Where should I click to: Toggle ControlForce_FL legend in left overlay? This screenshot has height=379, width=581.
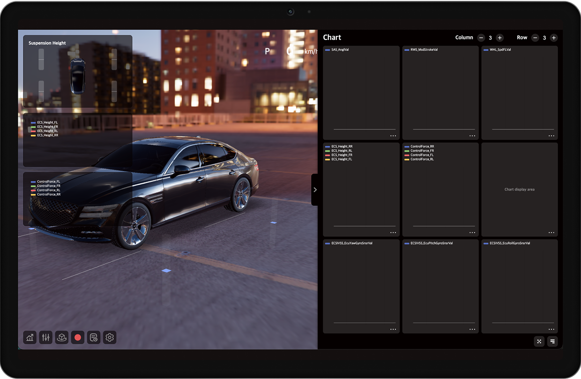[48, 182]
